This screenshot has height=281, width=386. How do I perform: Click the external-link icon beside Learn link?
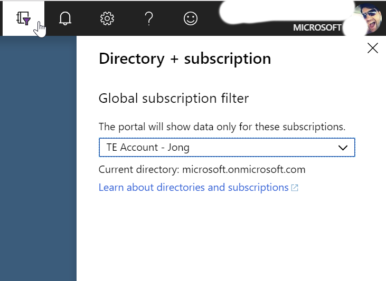click(x=295, y=188)
